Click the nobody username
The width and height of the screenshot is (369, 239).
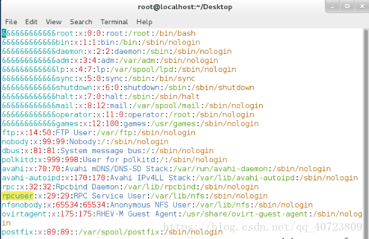(15, 142)
